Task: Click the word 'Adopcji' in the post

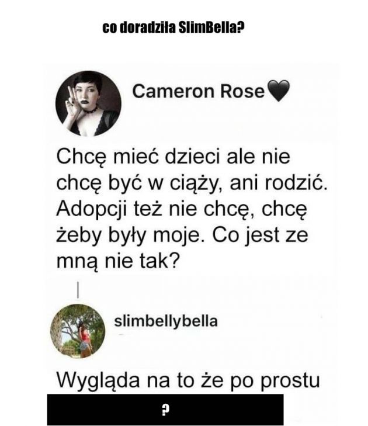Action: click(92, 210)
